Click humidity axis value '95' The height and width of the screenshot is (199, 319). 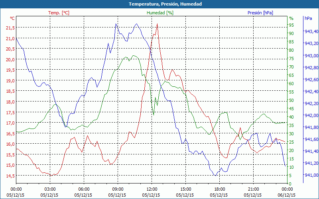(291, 25)
